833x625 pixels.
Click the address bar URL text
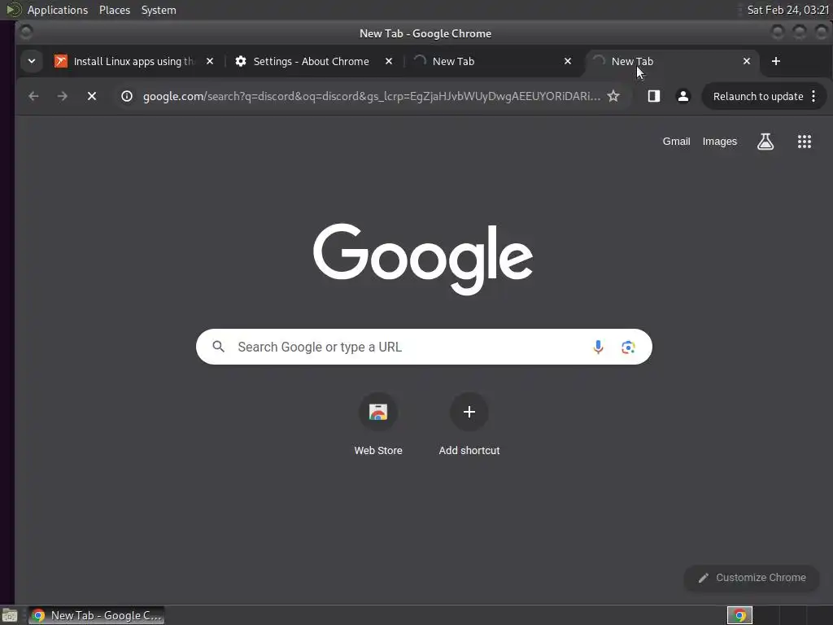point(371,96)
